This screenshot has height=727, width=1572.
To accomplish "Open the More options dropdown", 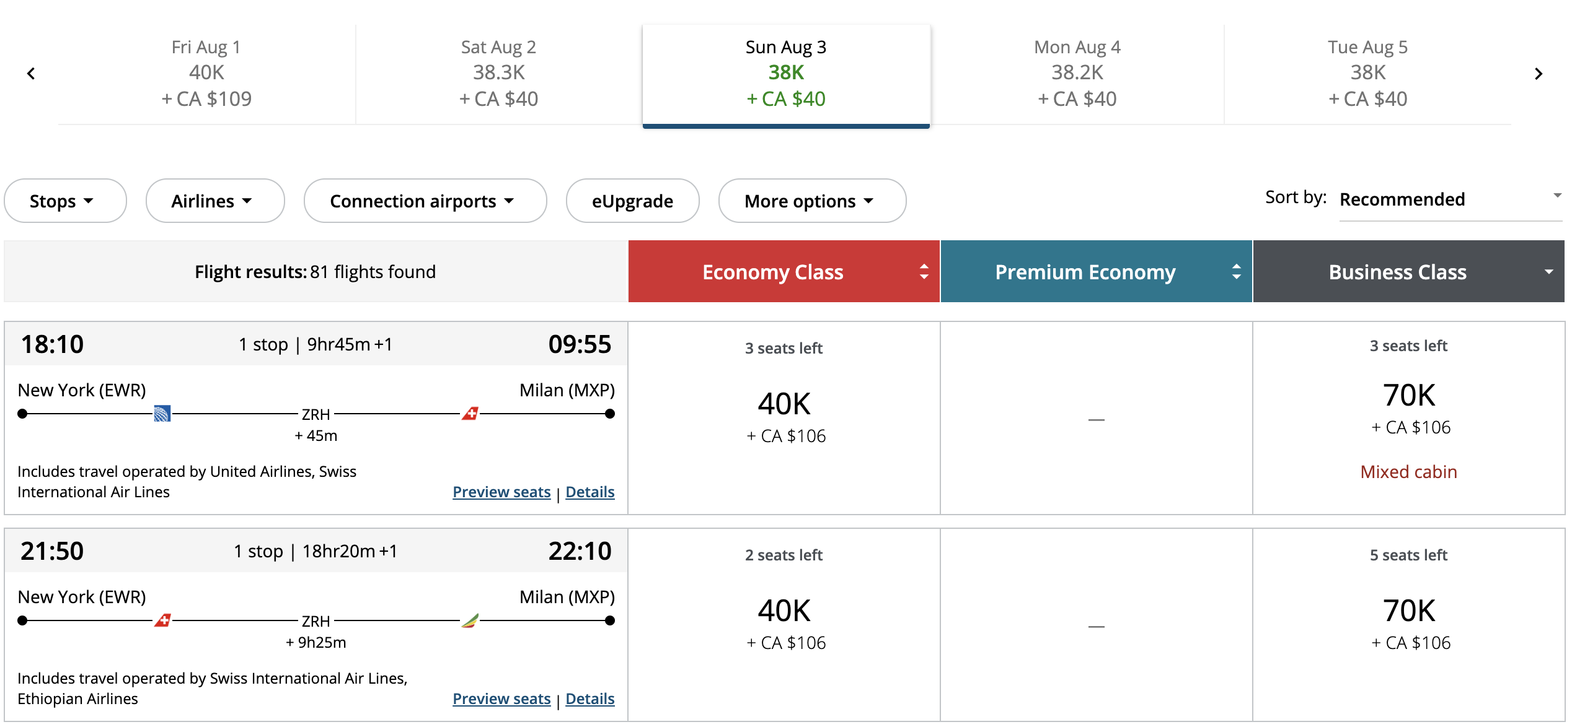I will click(812, 201).
